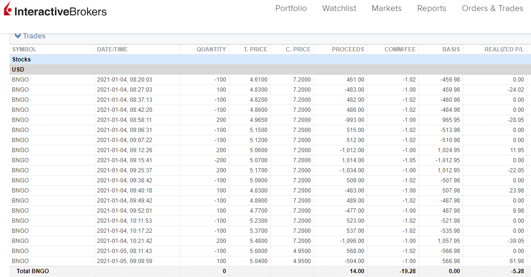Click total proceeds value 14.00
The height and width of the screenshot is (277, 531).
click(x=357, y=271)
